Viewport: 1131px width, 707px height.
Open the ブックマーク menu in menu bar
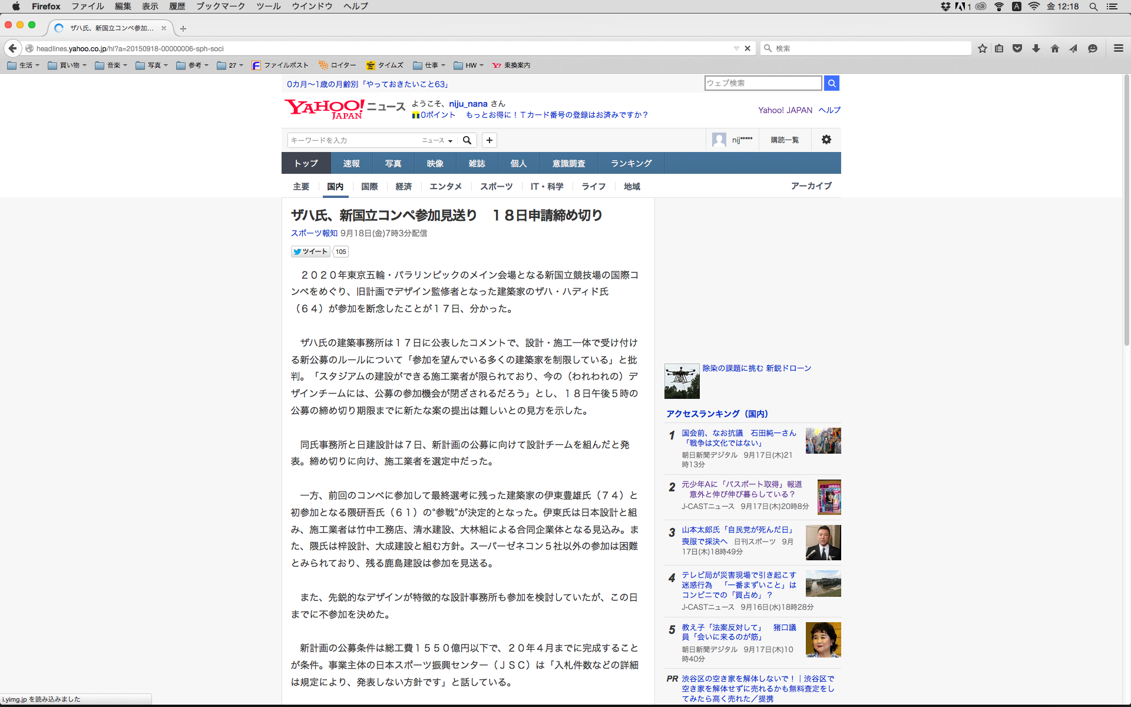pos(220,6)
